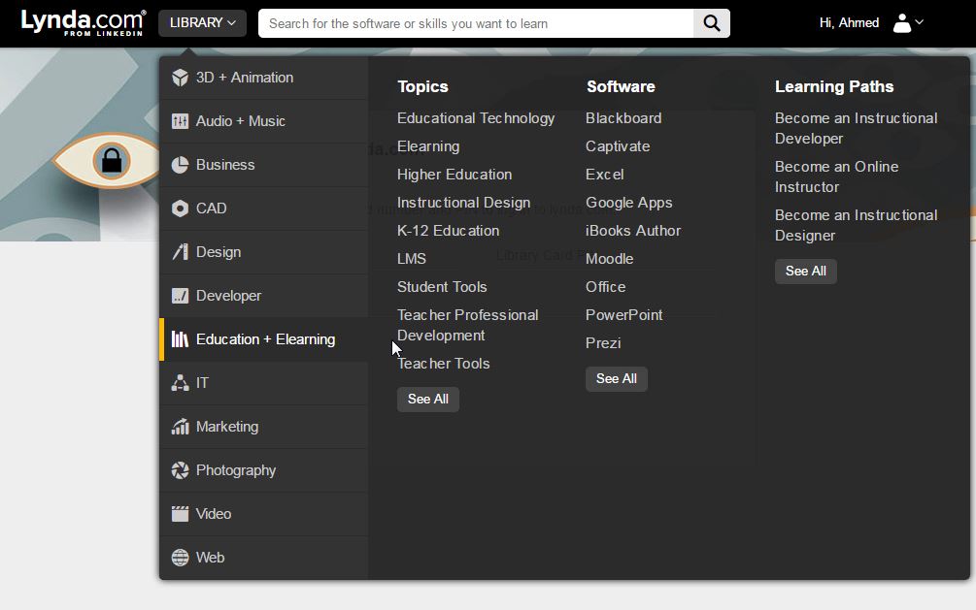Open Teacher Tools topic
This screenshot has height=610, width=976.
click(443, 363)
